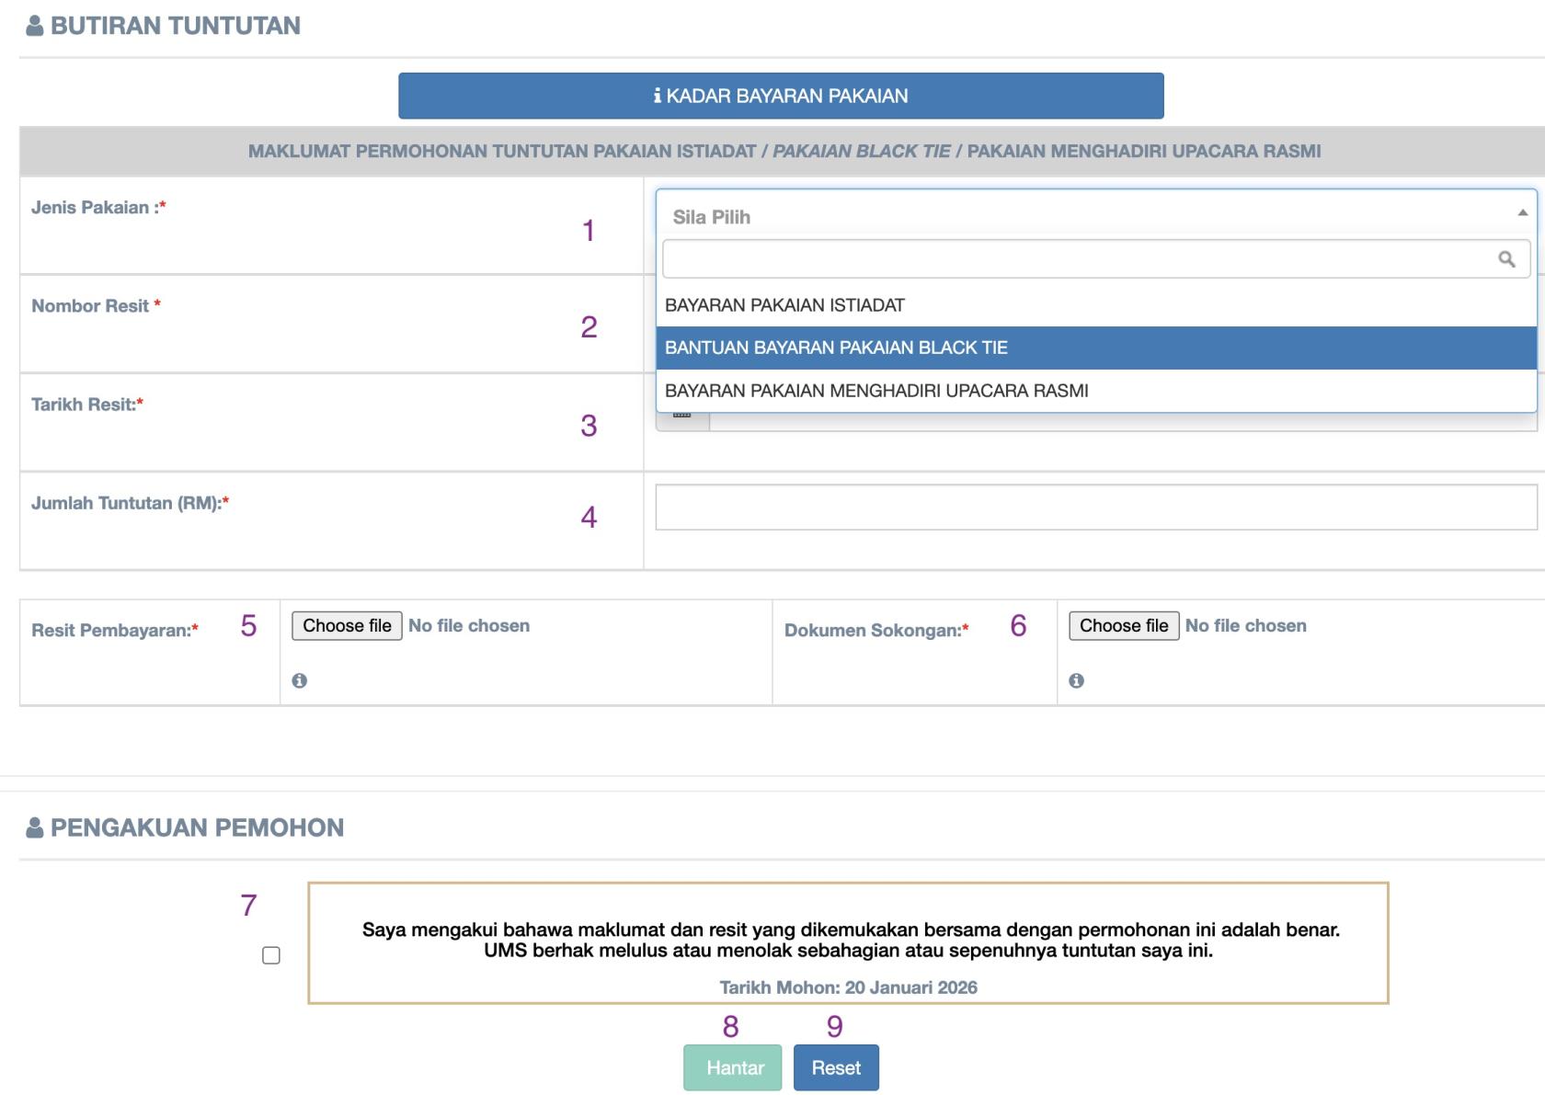
Task: Pick Bayaran Pakaian Menghadiri Upacara Rasmi
Action: pyautogui.click(x=875, y=391)
